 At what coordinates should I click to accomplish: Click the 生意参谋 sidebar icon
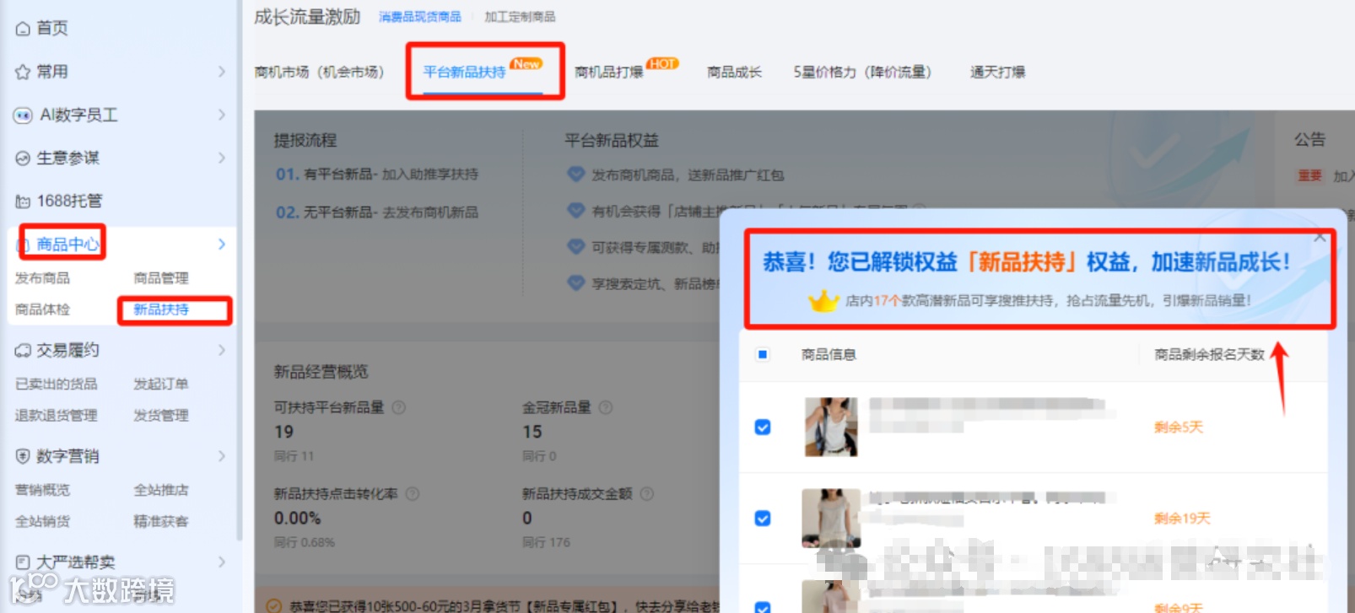click(23, 158)
